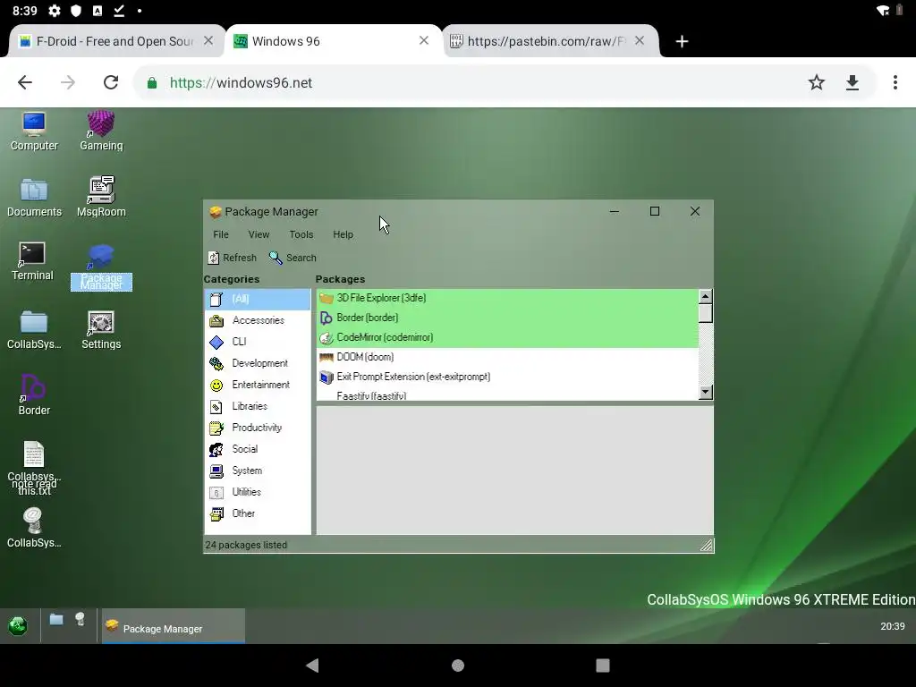916x687 pixels.
Task: Click the Search toolbar button
Action: click(293, 258)
